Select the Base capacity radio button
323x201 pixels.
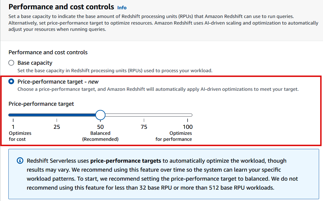11,63
